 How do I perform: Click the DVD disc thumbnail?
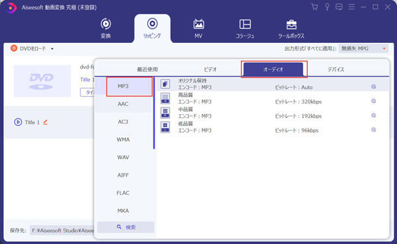click(x=42, y=81)
